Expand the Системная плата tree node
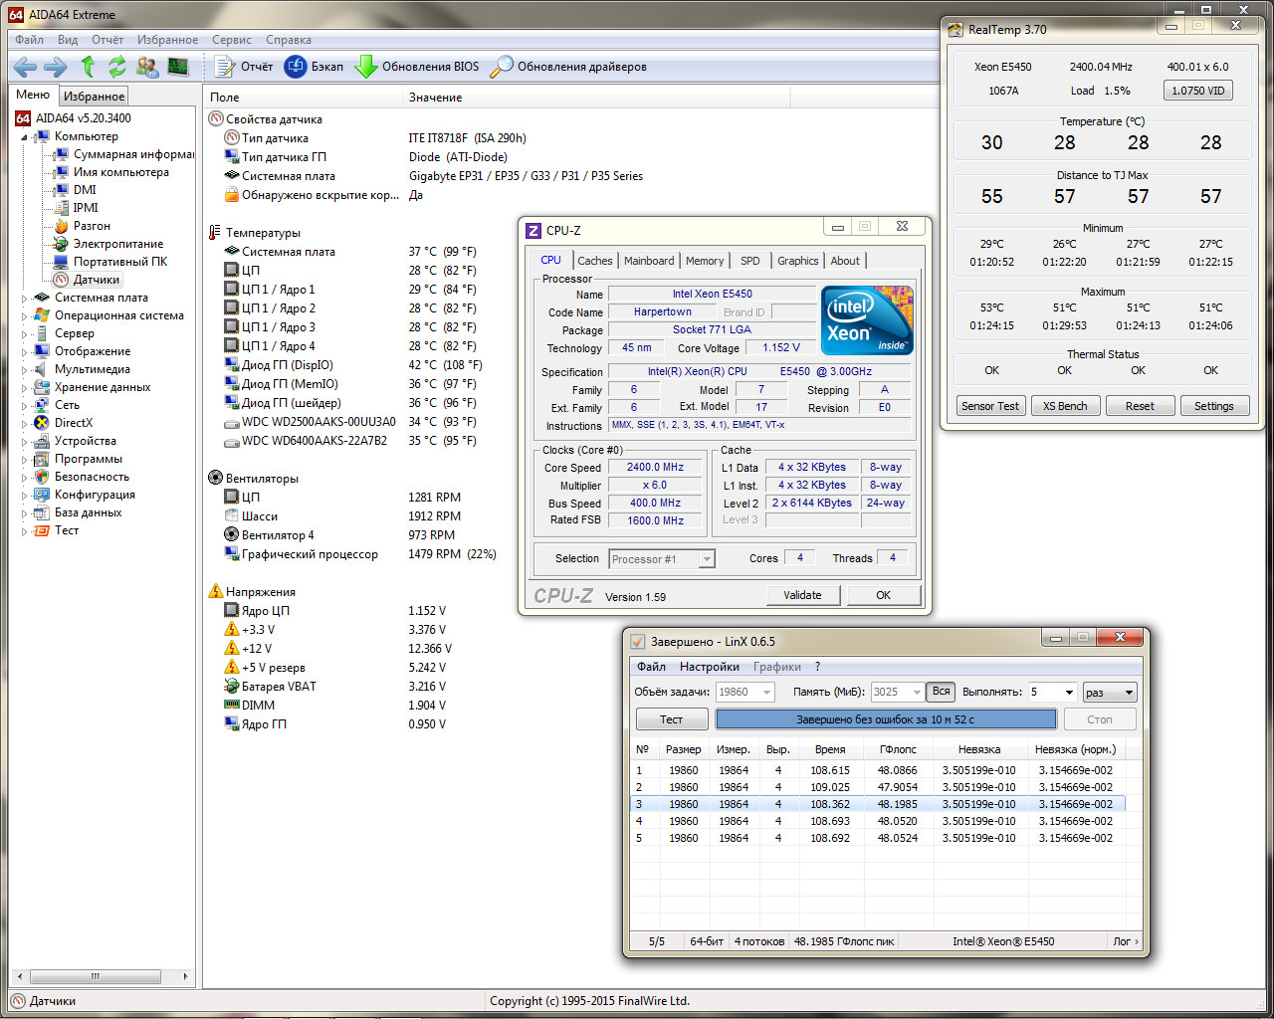This screenshot has width=1274, height=1019. [25, 298]
